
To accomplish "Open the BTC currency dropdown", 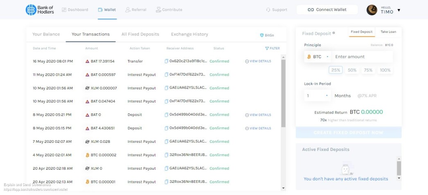I will (x=318, y=57).
